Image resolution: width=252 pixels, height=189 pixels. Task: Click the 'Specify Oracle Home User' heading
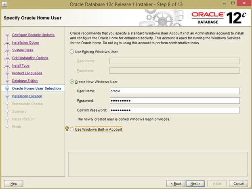coord(33,18)
